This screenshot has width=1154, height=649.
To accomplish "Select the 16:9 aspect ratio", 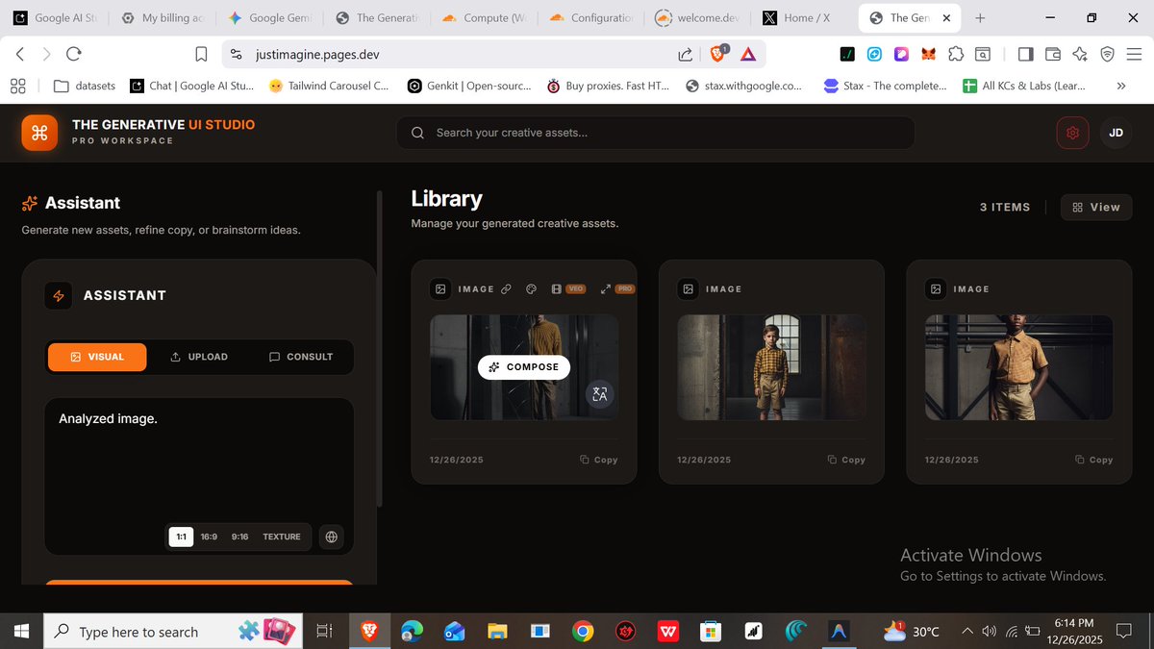I will 209,537.
